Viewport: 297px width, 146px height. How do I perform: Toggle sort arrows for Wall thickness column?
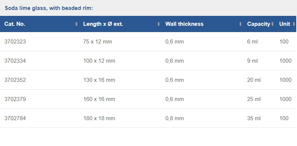click(x=240, y=24)
